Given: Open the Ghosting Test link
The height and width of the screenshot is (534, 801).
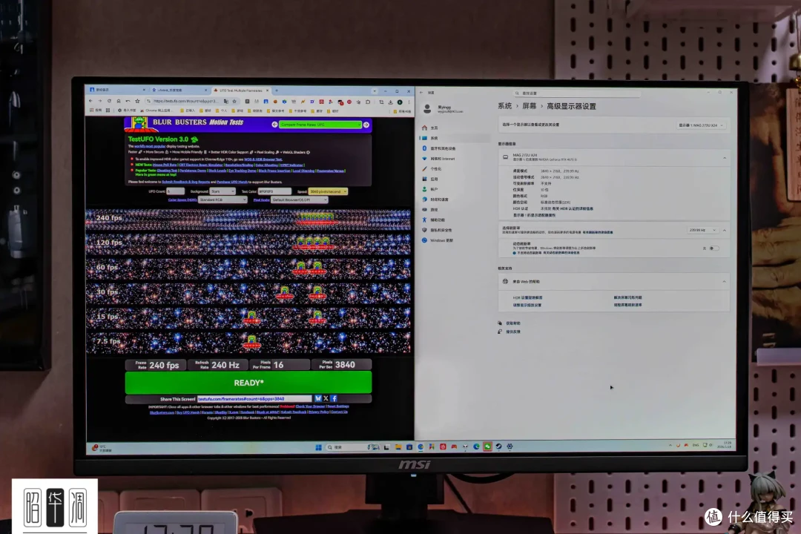Looking at the screenshot, I should coord(167,171).
